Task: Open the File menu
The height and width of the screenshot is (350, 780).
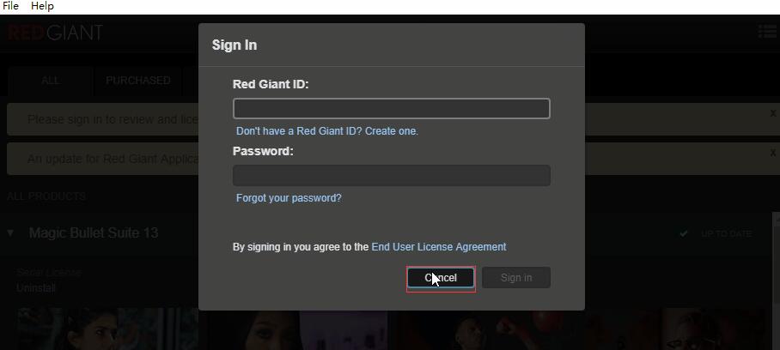Action: tap(10, 6)
